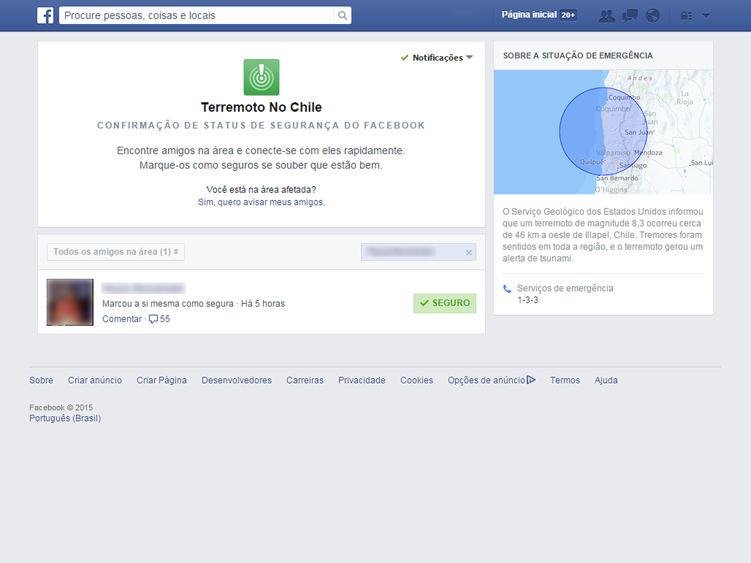This screenshot has width=751, height=563.
Task: Open the Notificações dropdown
Action: tap(437, 58)
